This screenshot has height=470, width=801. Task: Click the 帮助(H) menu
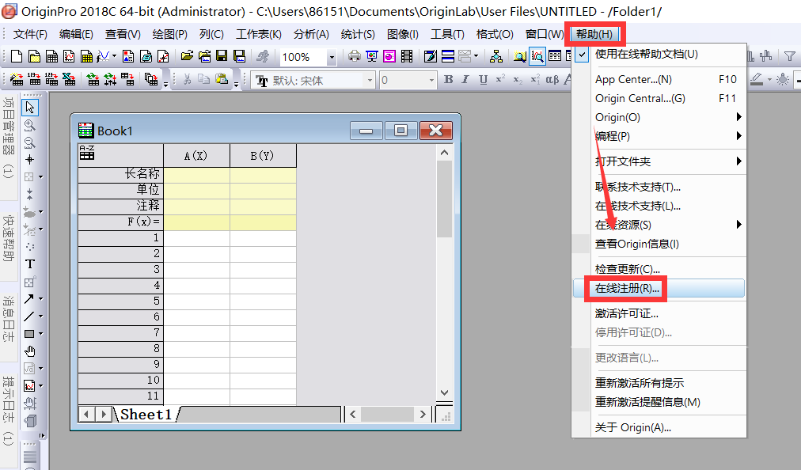594,34
